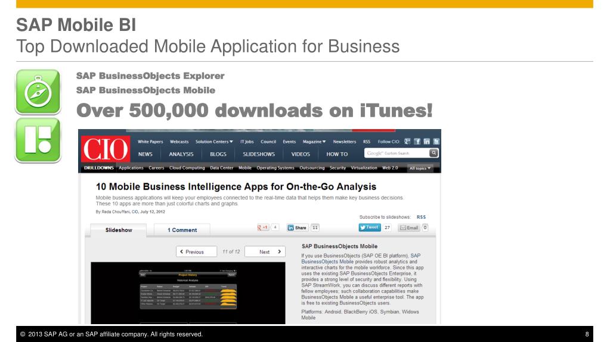Click the IT Jobs link
Viewport: 610px width, 342px height.
coord(247,142)
